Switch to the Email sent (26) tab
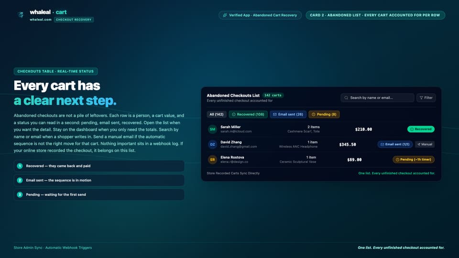This screenshot has height=258, width=459. pyautogui.click(x=288, y=114)
